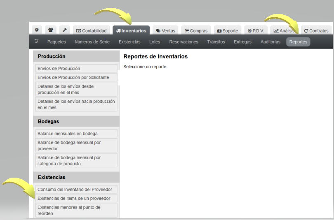Switch to the P.D.V. tab

(256, 30)
